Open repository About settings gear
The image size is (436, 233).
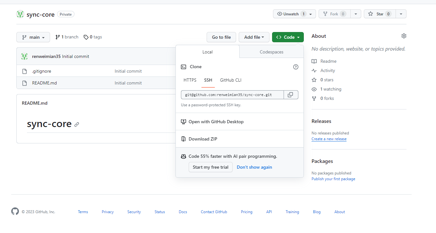[x=404, y=36]
